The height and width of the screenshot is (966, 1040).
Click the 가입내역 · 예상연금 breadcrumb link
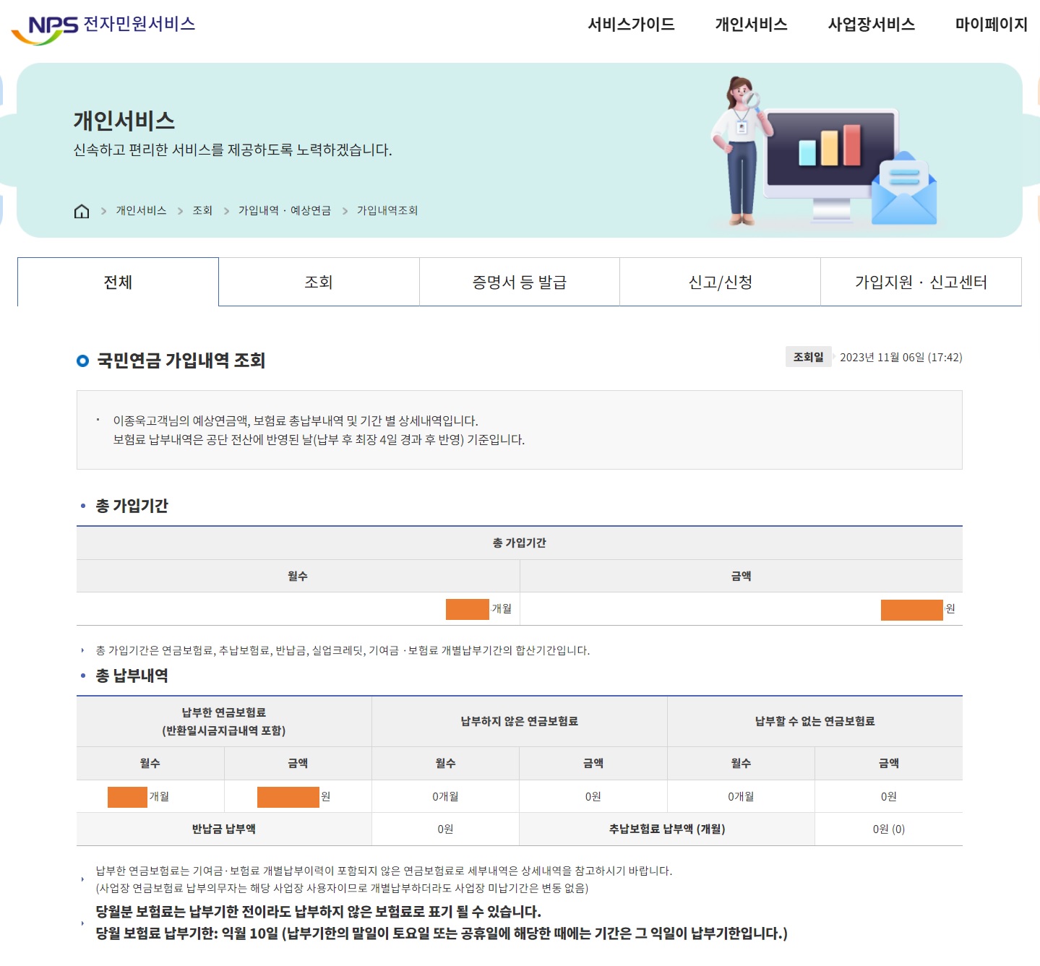[286, 211]
